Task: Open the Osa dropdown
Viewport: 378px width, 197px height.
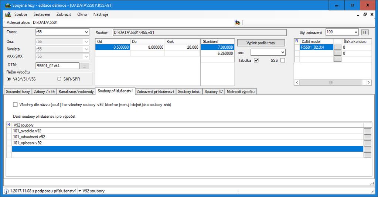Action: 86,42
